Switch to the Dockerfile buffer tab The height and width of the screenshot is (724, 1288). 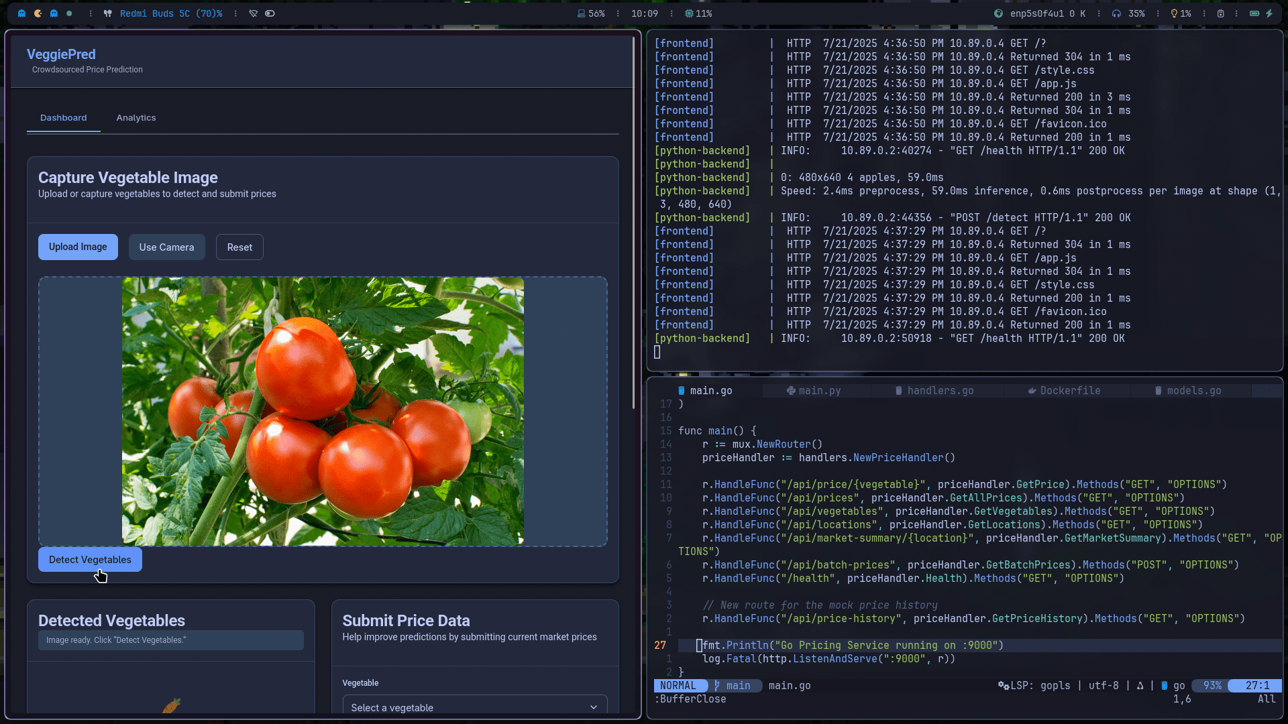coord(1064,391)
